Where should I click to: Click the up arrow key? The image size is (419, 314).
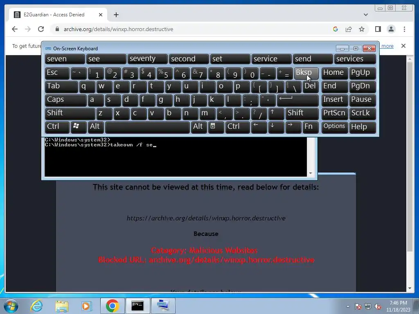[x=276, y=114]
